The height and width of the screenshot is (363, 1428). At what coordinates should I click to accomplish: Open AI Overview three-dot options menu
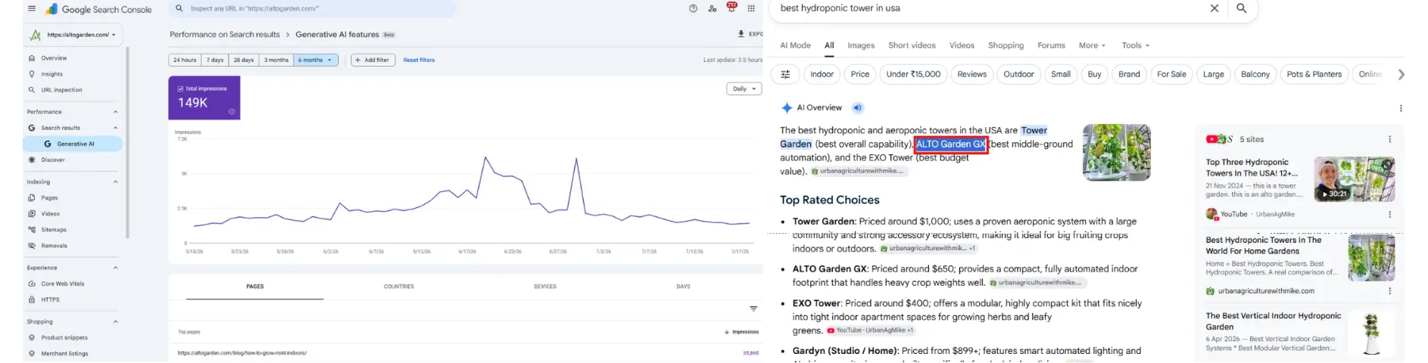click(x=1401, y=108)
